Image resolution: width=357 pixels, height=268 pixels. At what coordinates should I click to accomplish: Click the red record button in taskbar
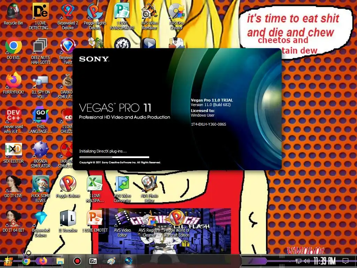77,261
